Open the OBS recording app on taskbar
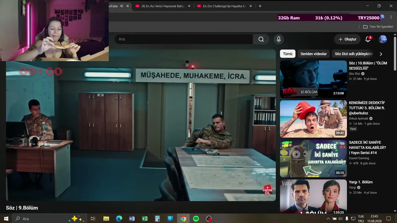Viewport: 397px width, 223px height. 209,219
